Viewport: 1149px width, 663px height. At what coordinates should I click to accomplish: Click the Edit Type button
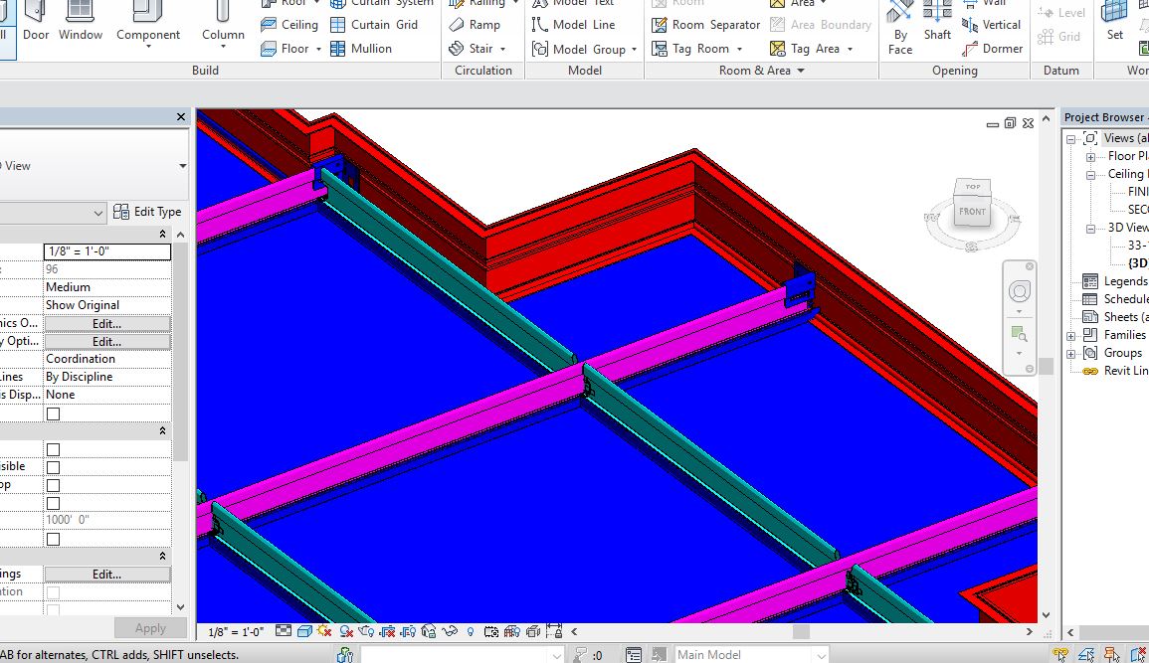point(147,212)
